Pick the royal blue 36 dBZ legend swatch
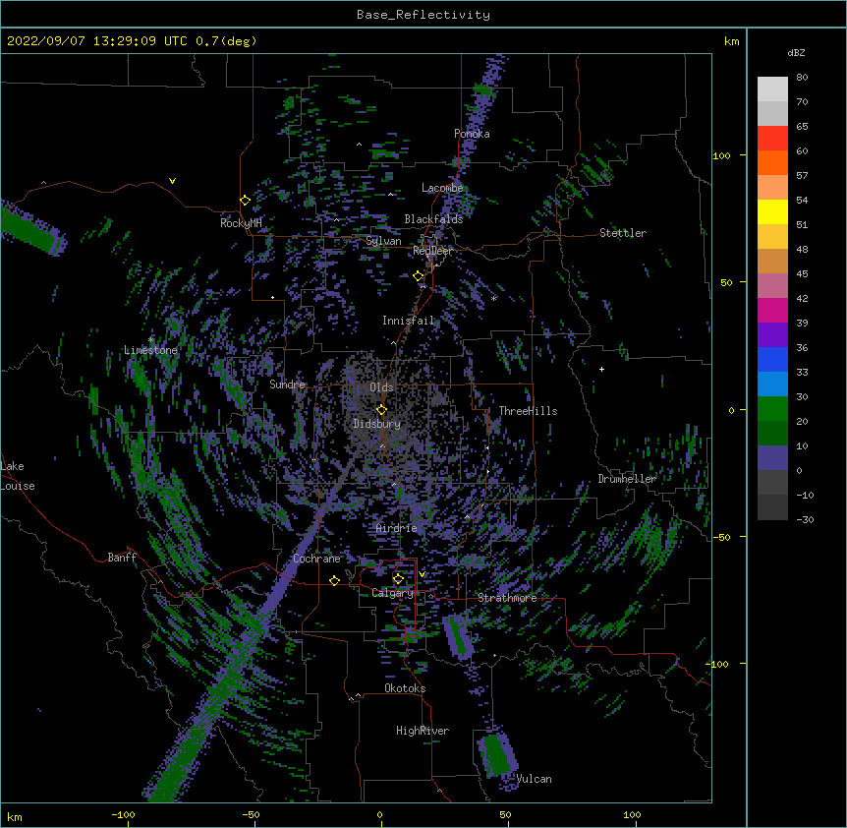The height and width of the screenshot is (828, 847). pyautogui.click(x=772, y=359)
